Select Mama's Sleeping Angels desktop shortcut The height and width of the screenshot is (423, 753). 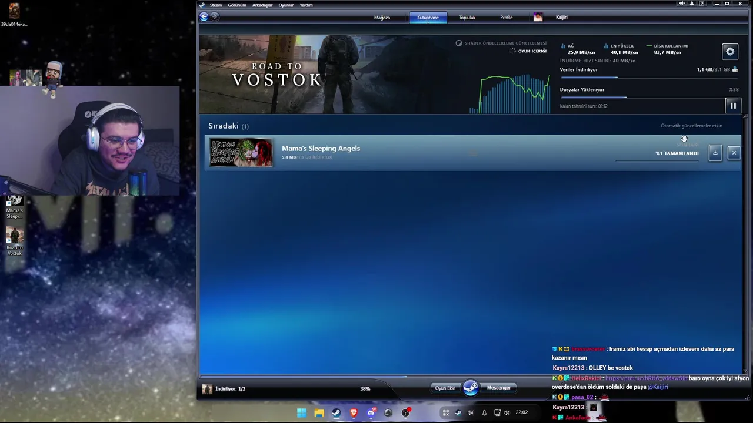coord(15,207)
